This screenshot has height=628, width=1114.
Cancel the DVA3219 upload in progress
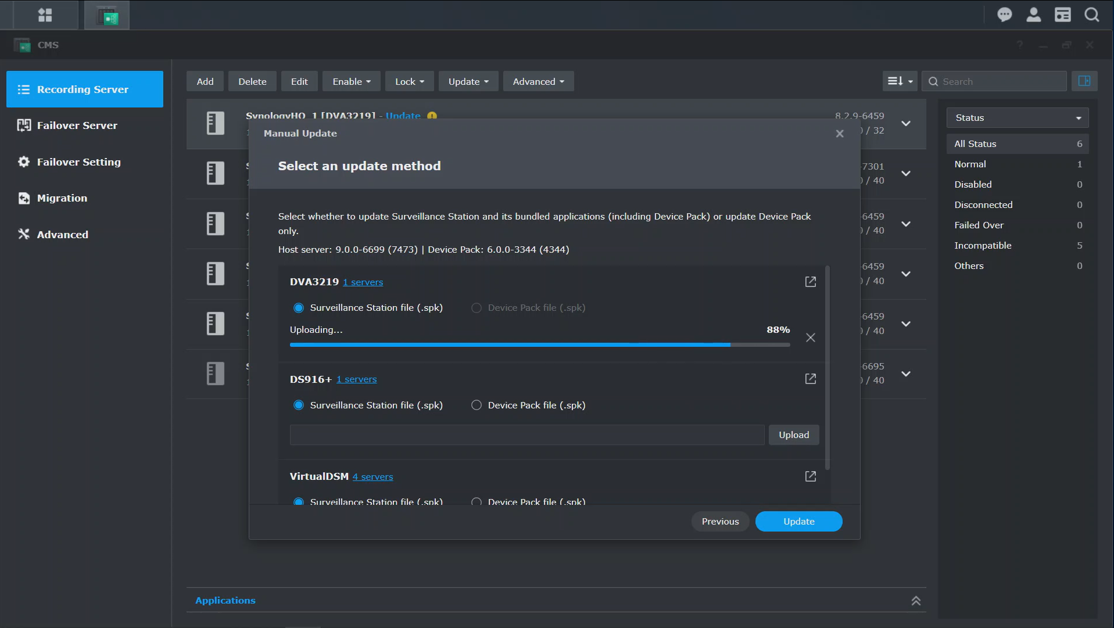[811, 338]
